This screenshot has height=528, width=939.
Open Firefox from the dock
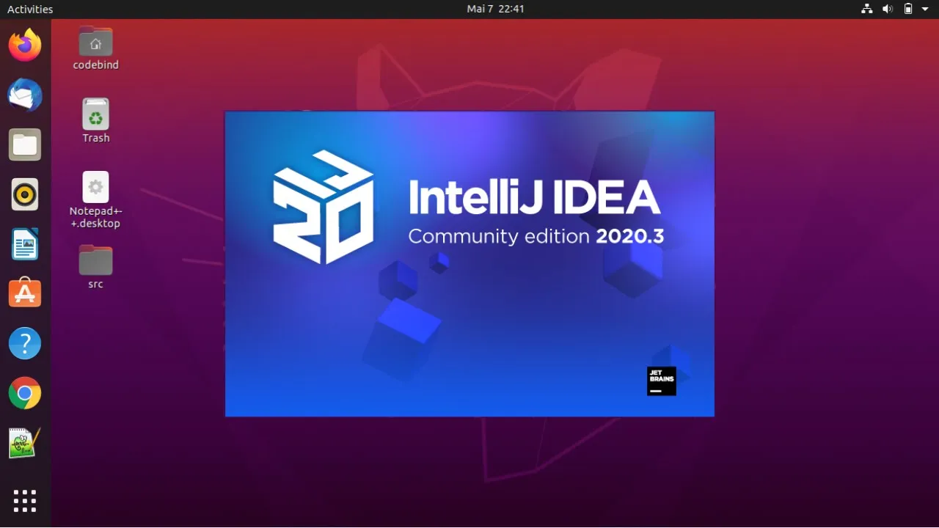[25, 45]
